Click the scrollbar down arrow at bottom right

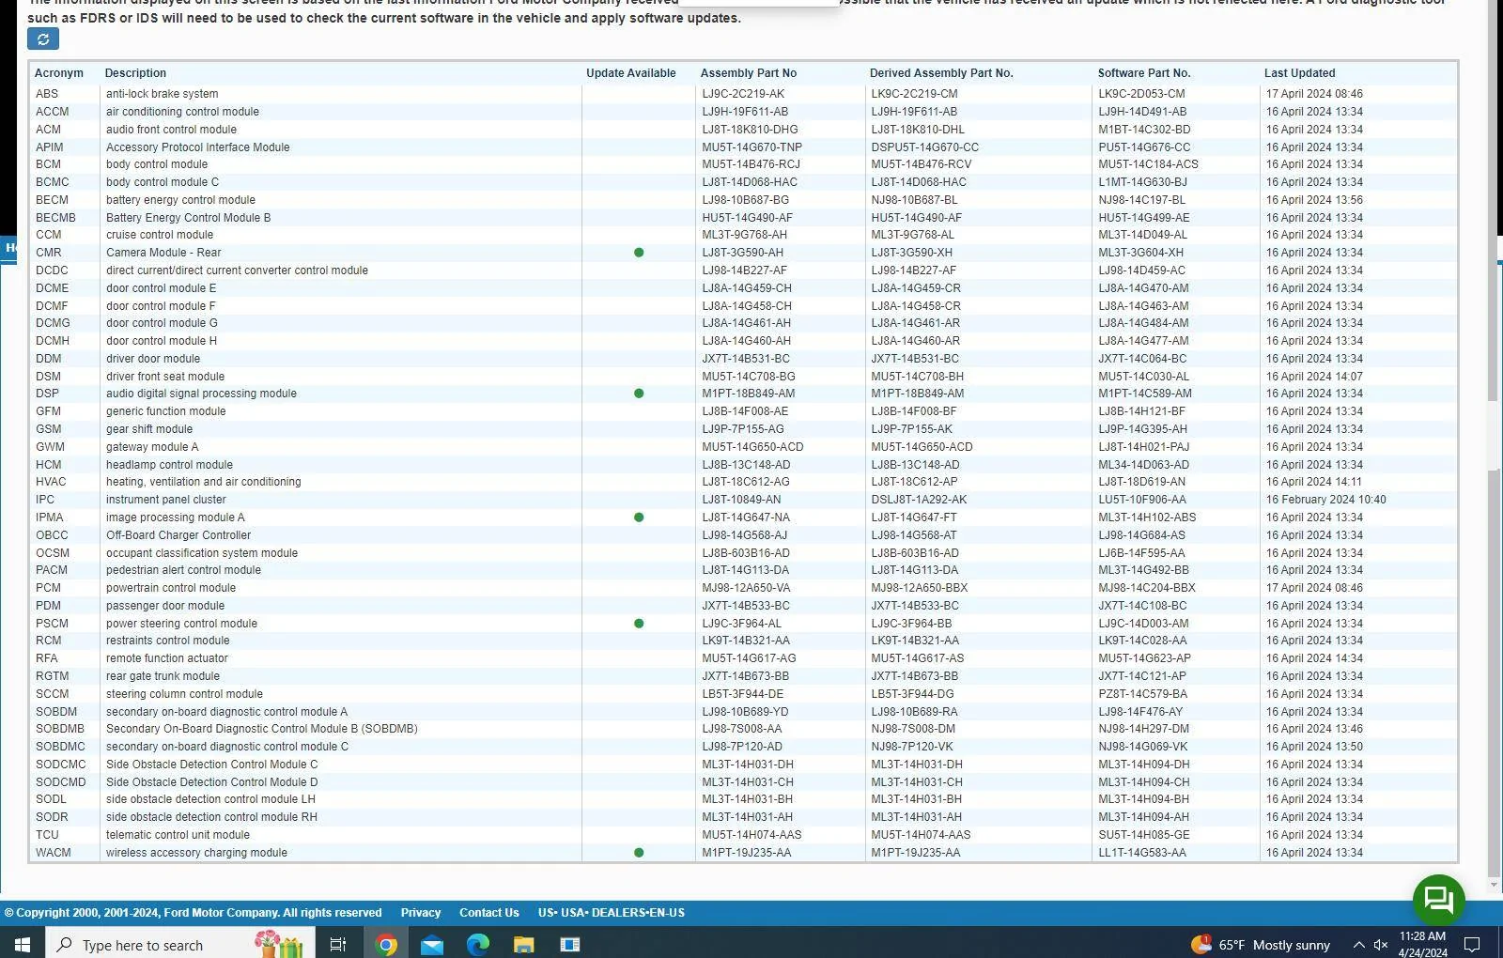click(1494, 885)
